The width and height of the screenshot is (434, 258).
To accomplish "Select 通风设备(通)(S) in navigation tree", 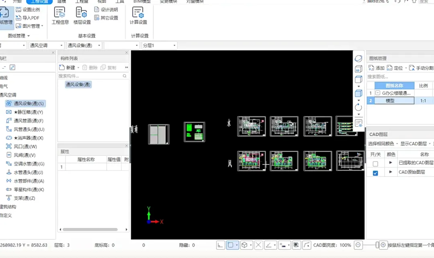I will pos(25,104).
